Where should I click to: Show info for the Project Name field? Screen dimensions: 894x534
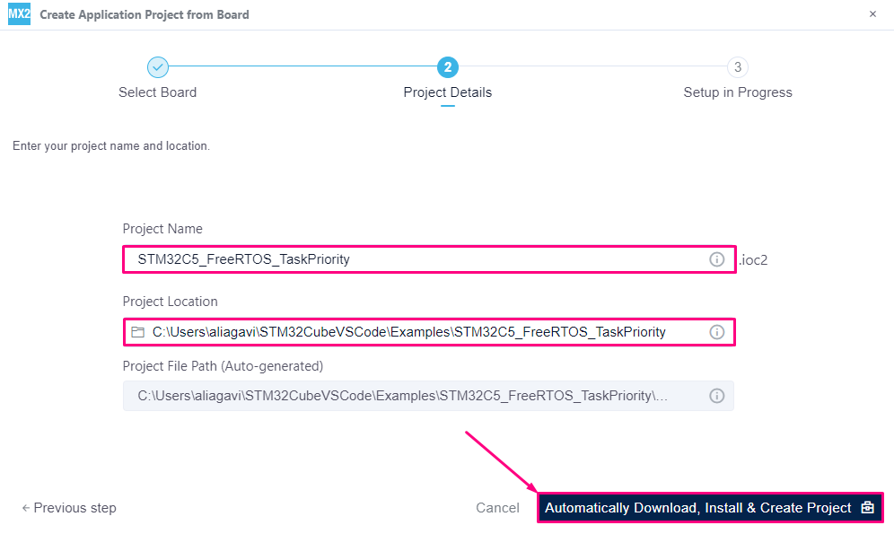tap(716, 259)
